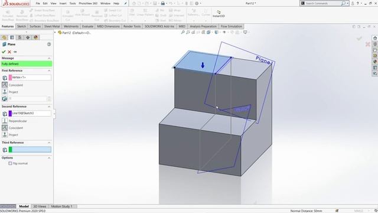Image resolution: width=378 pixels, height=213 pixels.
Task: Click the Zoom to Area icon
Action: [x=188, y=32]
